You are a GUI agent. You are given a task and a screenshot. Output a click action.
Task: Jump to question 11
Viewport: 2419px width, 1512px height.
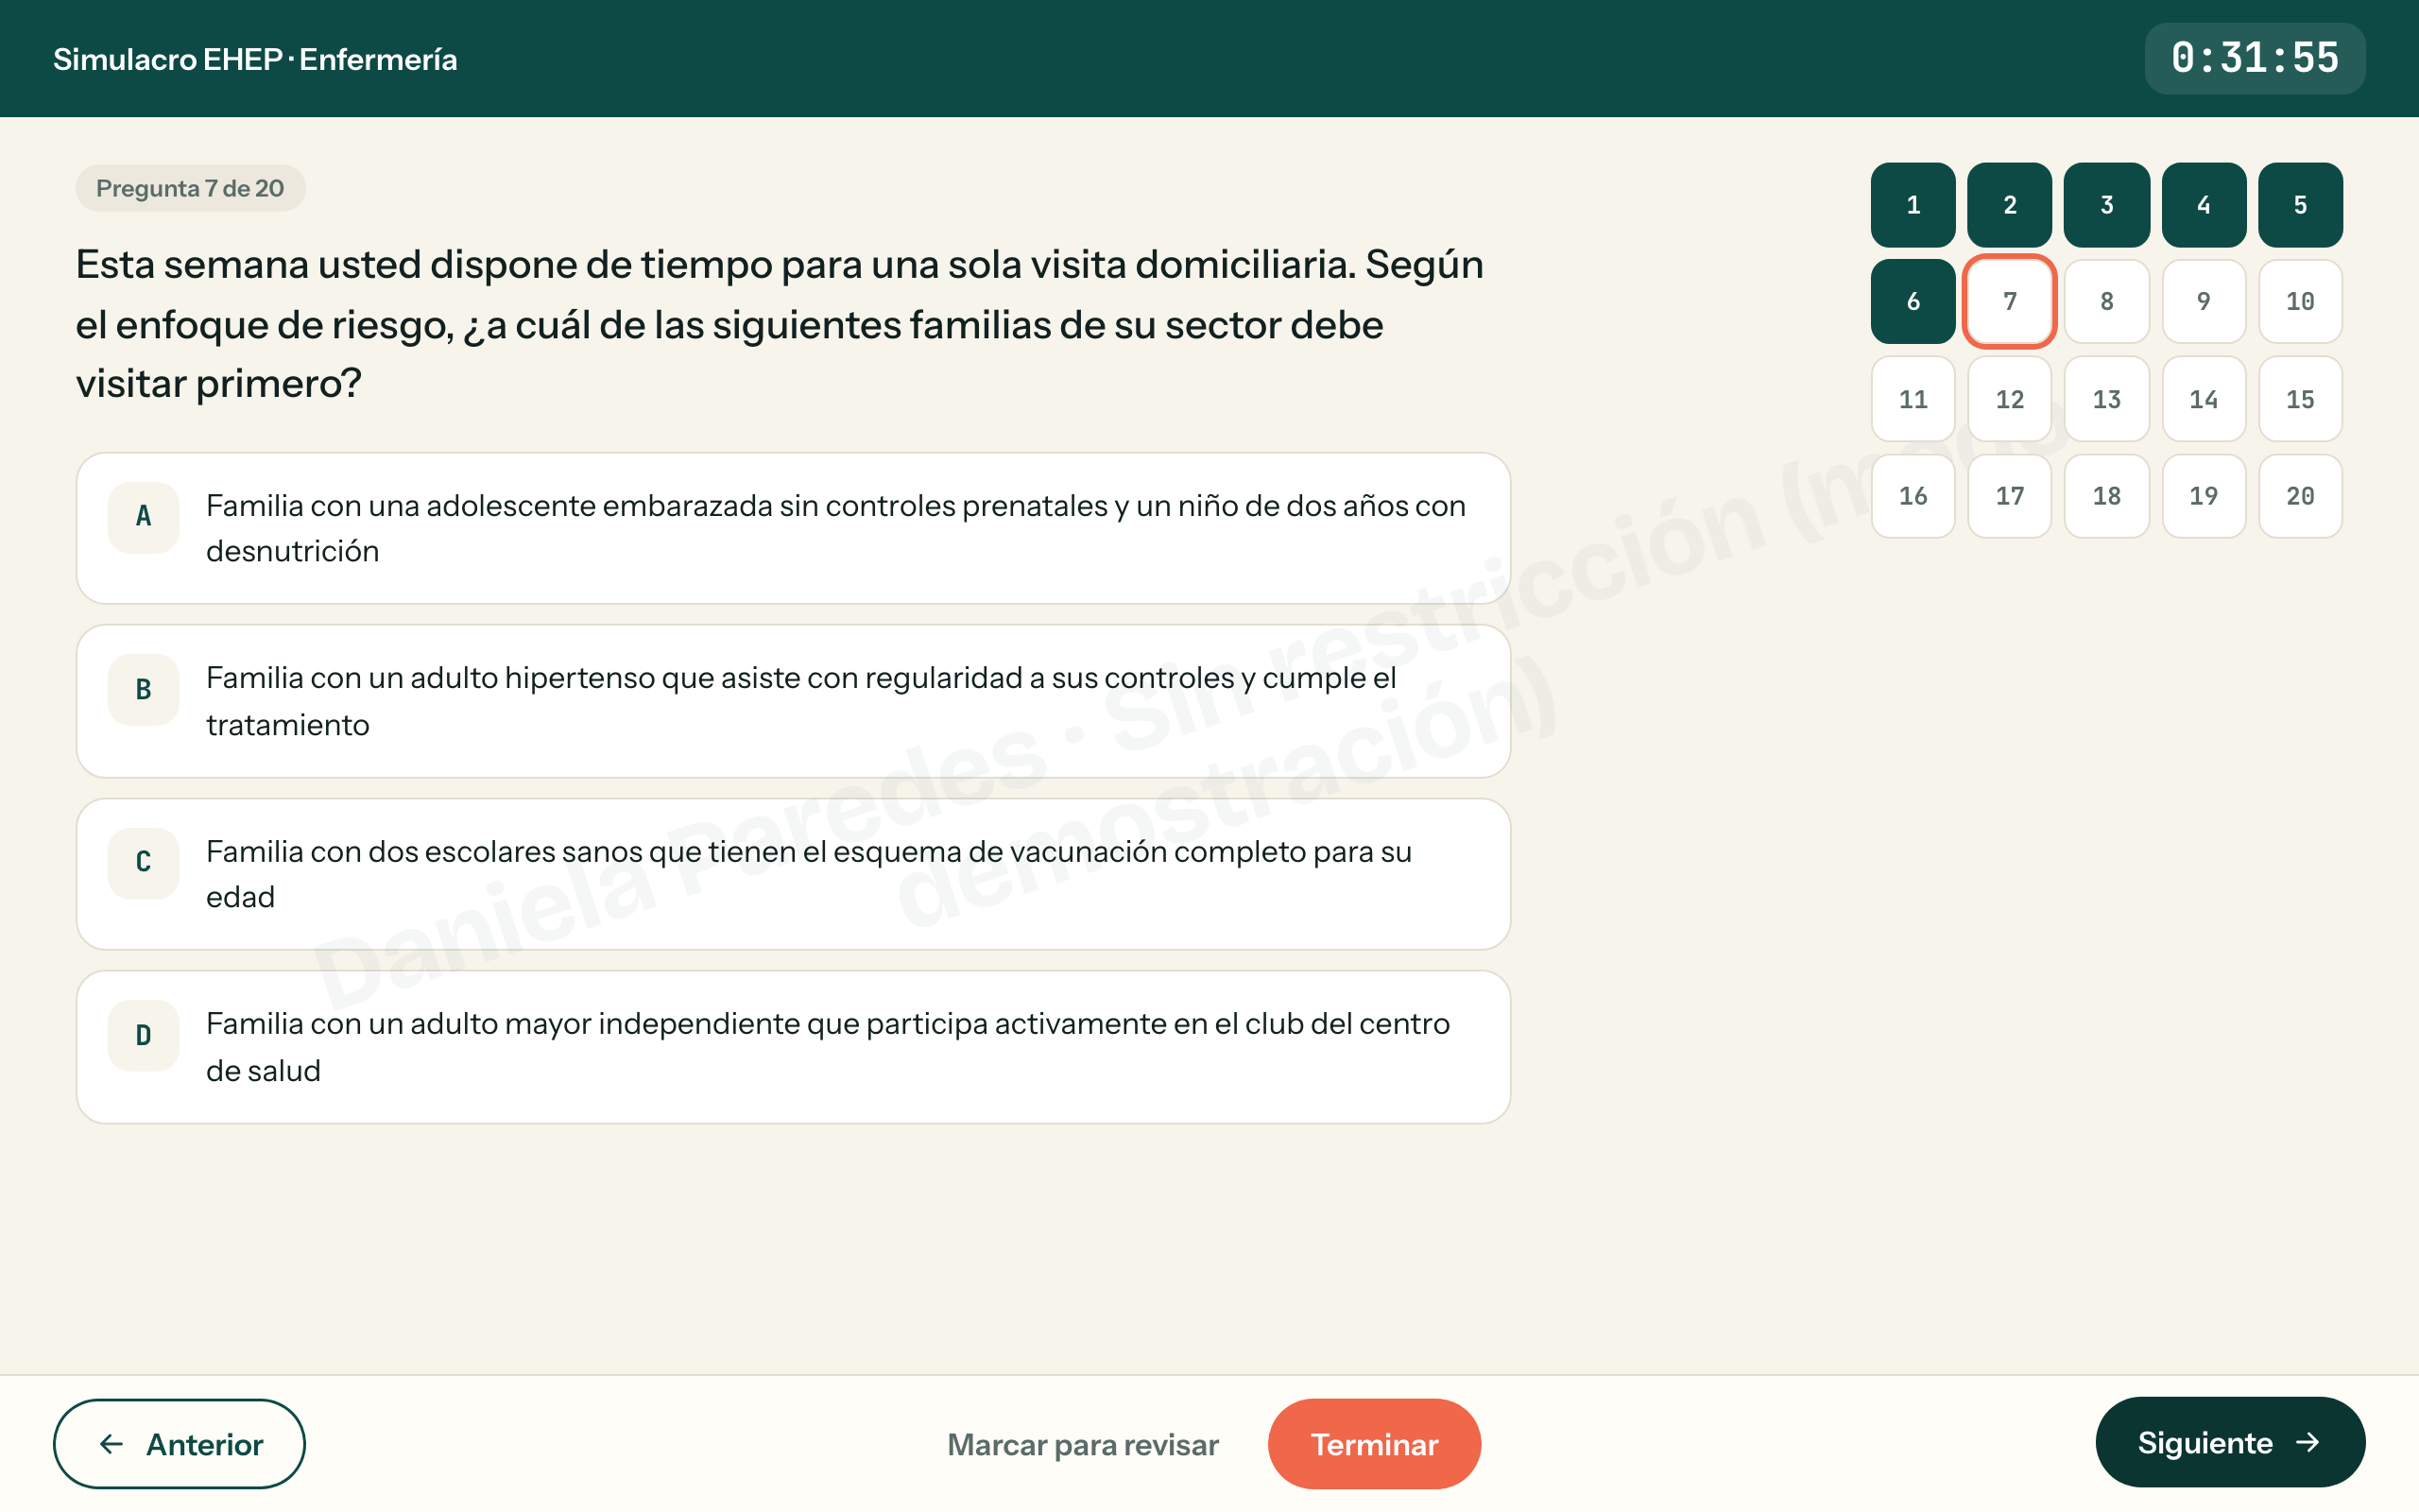[x=1913, y=399]
